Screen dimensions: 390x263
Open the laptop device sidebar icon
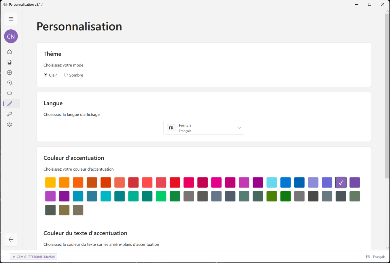tap(10, 93)
